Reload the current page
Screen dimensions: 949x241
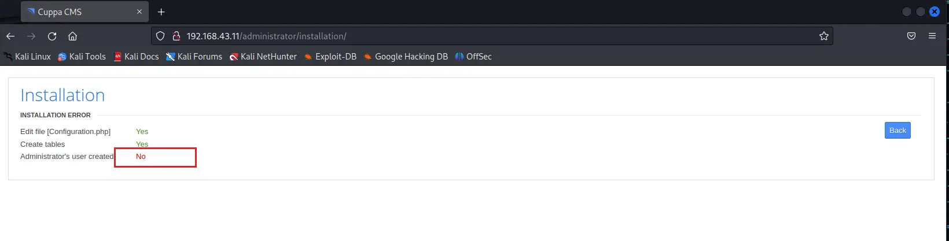point(52,36)
